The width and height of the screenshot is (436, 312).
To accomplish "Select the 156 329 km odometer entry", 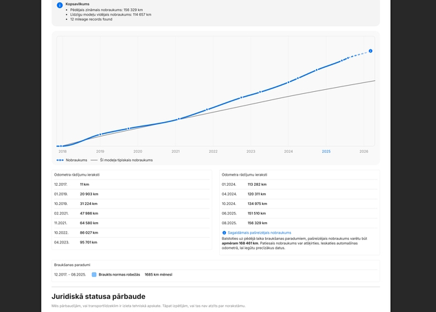I will point(257,223).
